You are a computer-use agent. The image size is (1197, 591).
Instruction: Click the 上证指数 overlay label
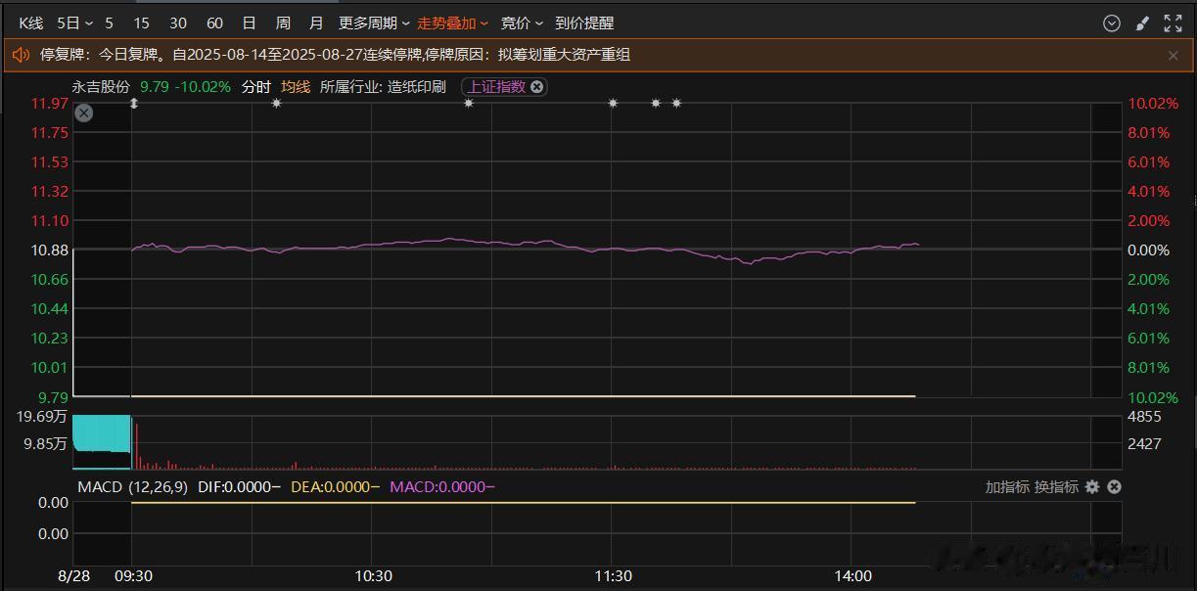point(496,87)
